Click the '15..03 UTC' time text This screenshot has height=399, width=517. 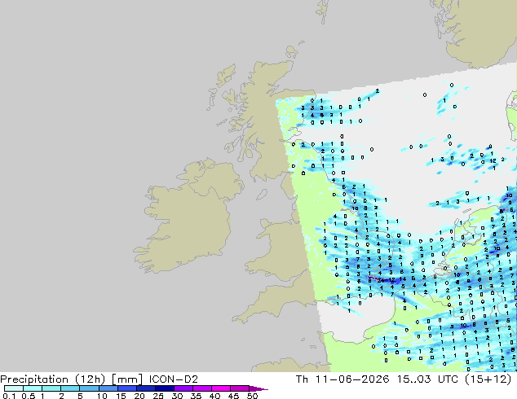pos(427,379)
